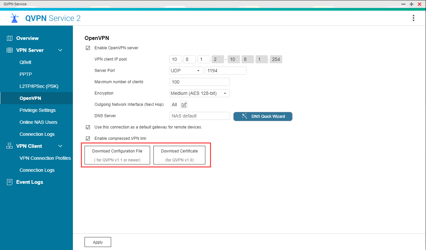Click the DNS Server NAS default field

point(200,116)
